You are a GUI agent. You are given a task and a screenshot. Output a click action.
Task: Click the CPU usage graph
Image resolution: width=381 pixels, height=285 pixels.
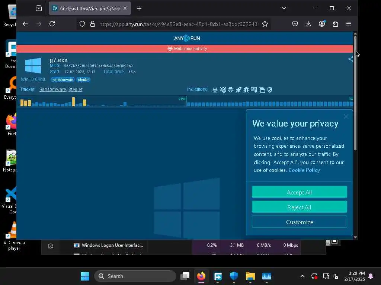pyautogui.click(x=103, y=102)
